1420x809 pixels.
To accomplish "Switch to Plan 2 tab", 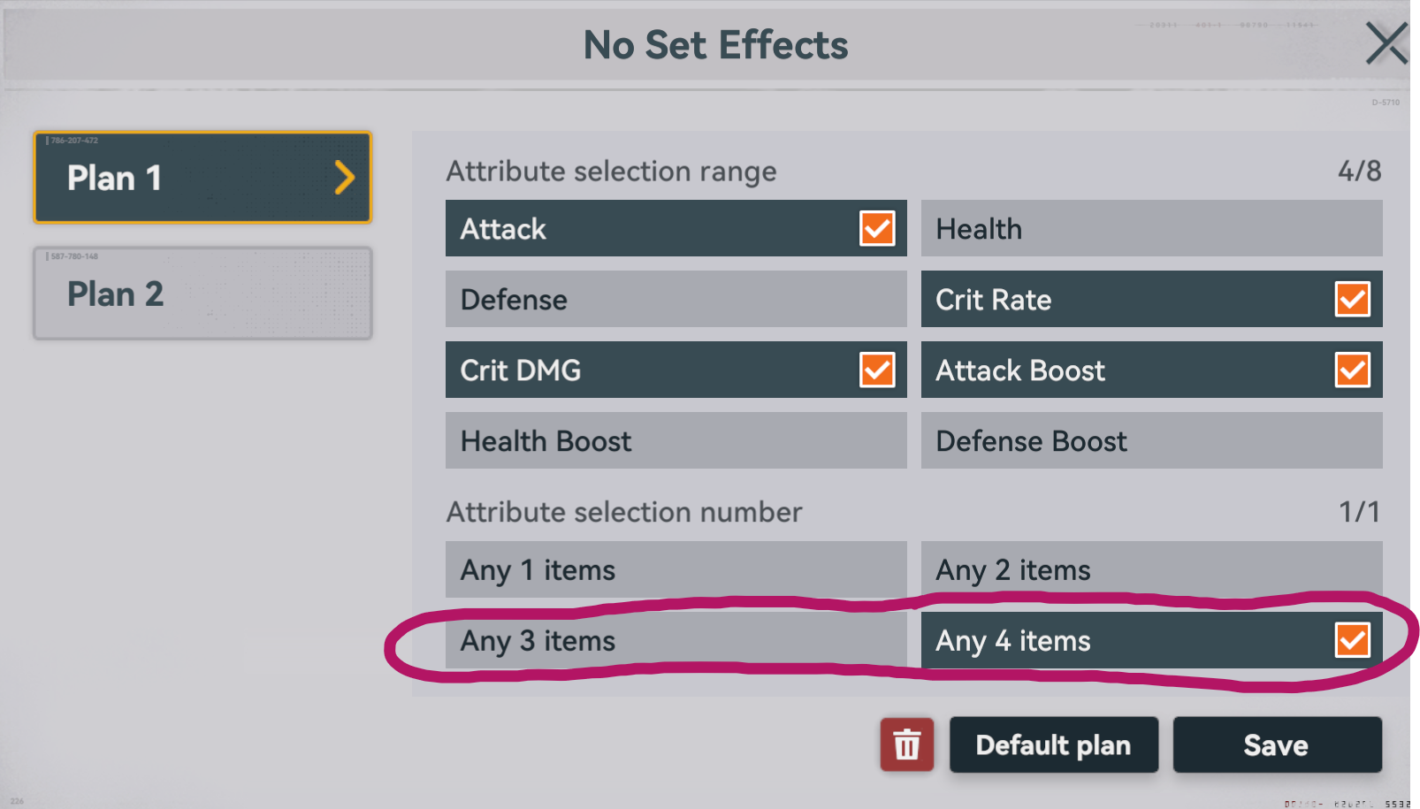I will (202, 294).
